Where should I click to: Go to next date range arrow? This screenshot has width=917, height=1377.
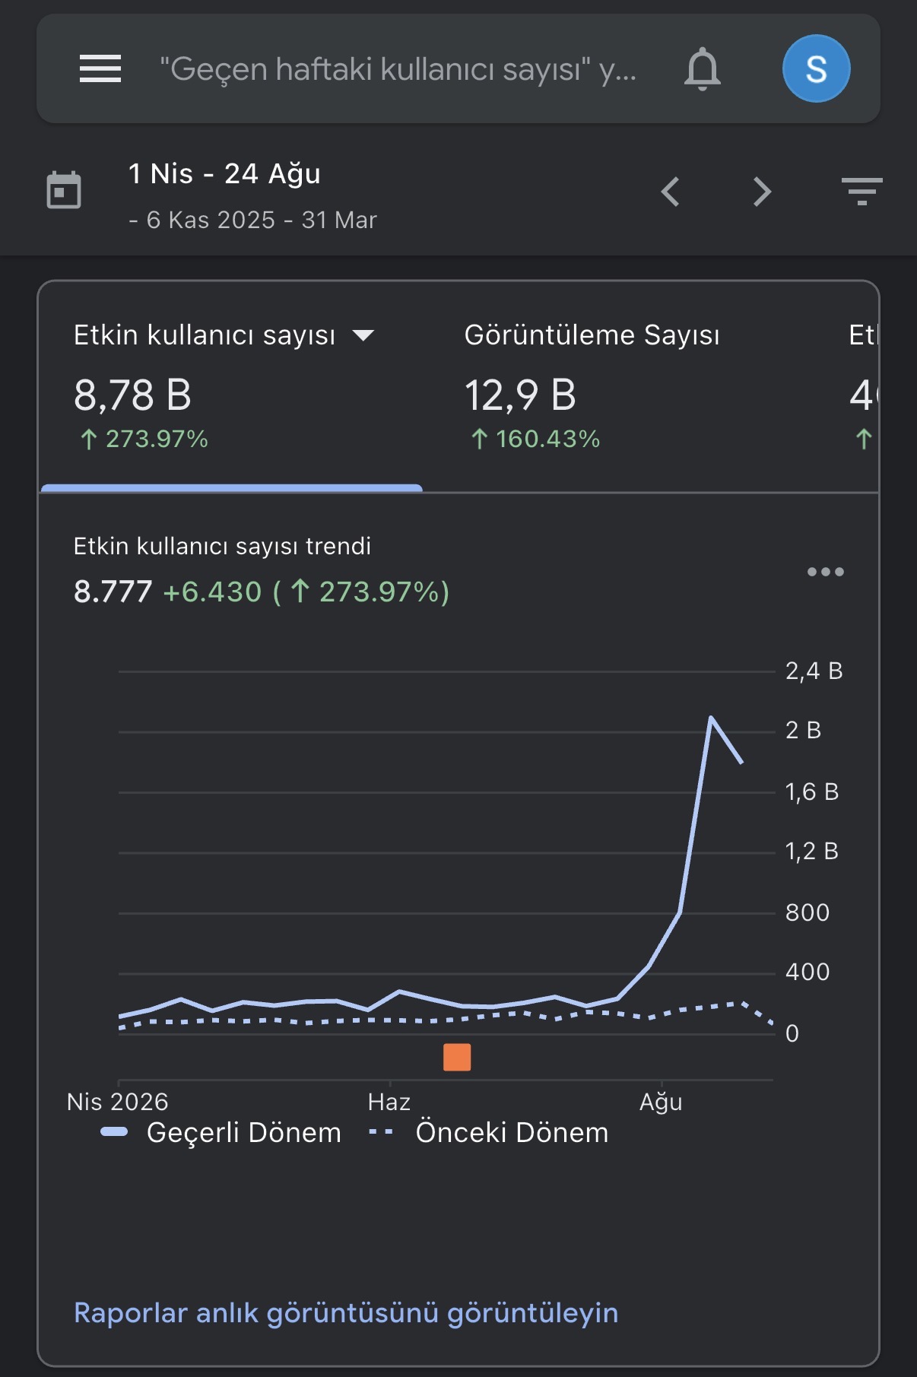762,192
